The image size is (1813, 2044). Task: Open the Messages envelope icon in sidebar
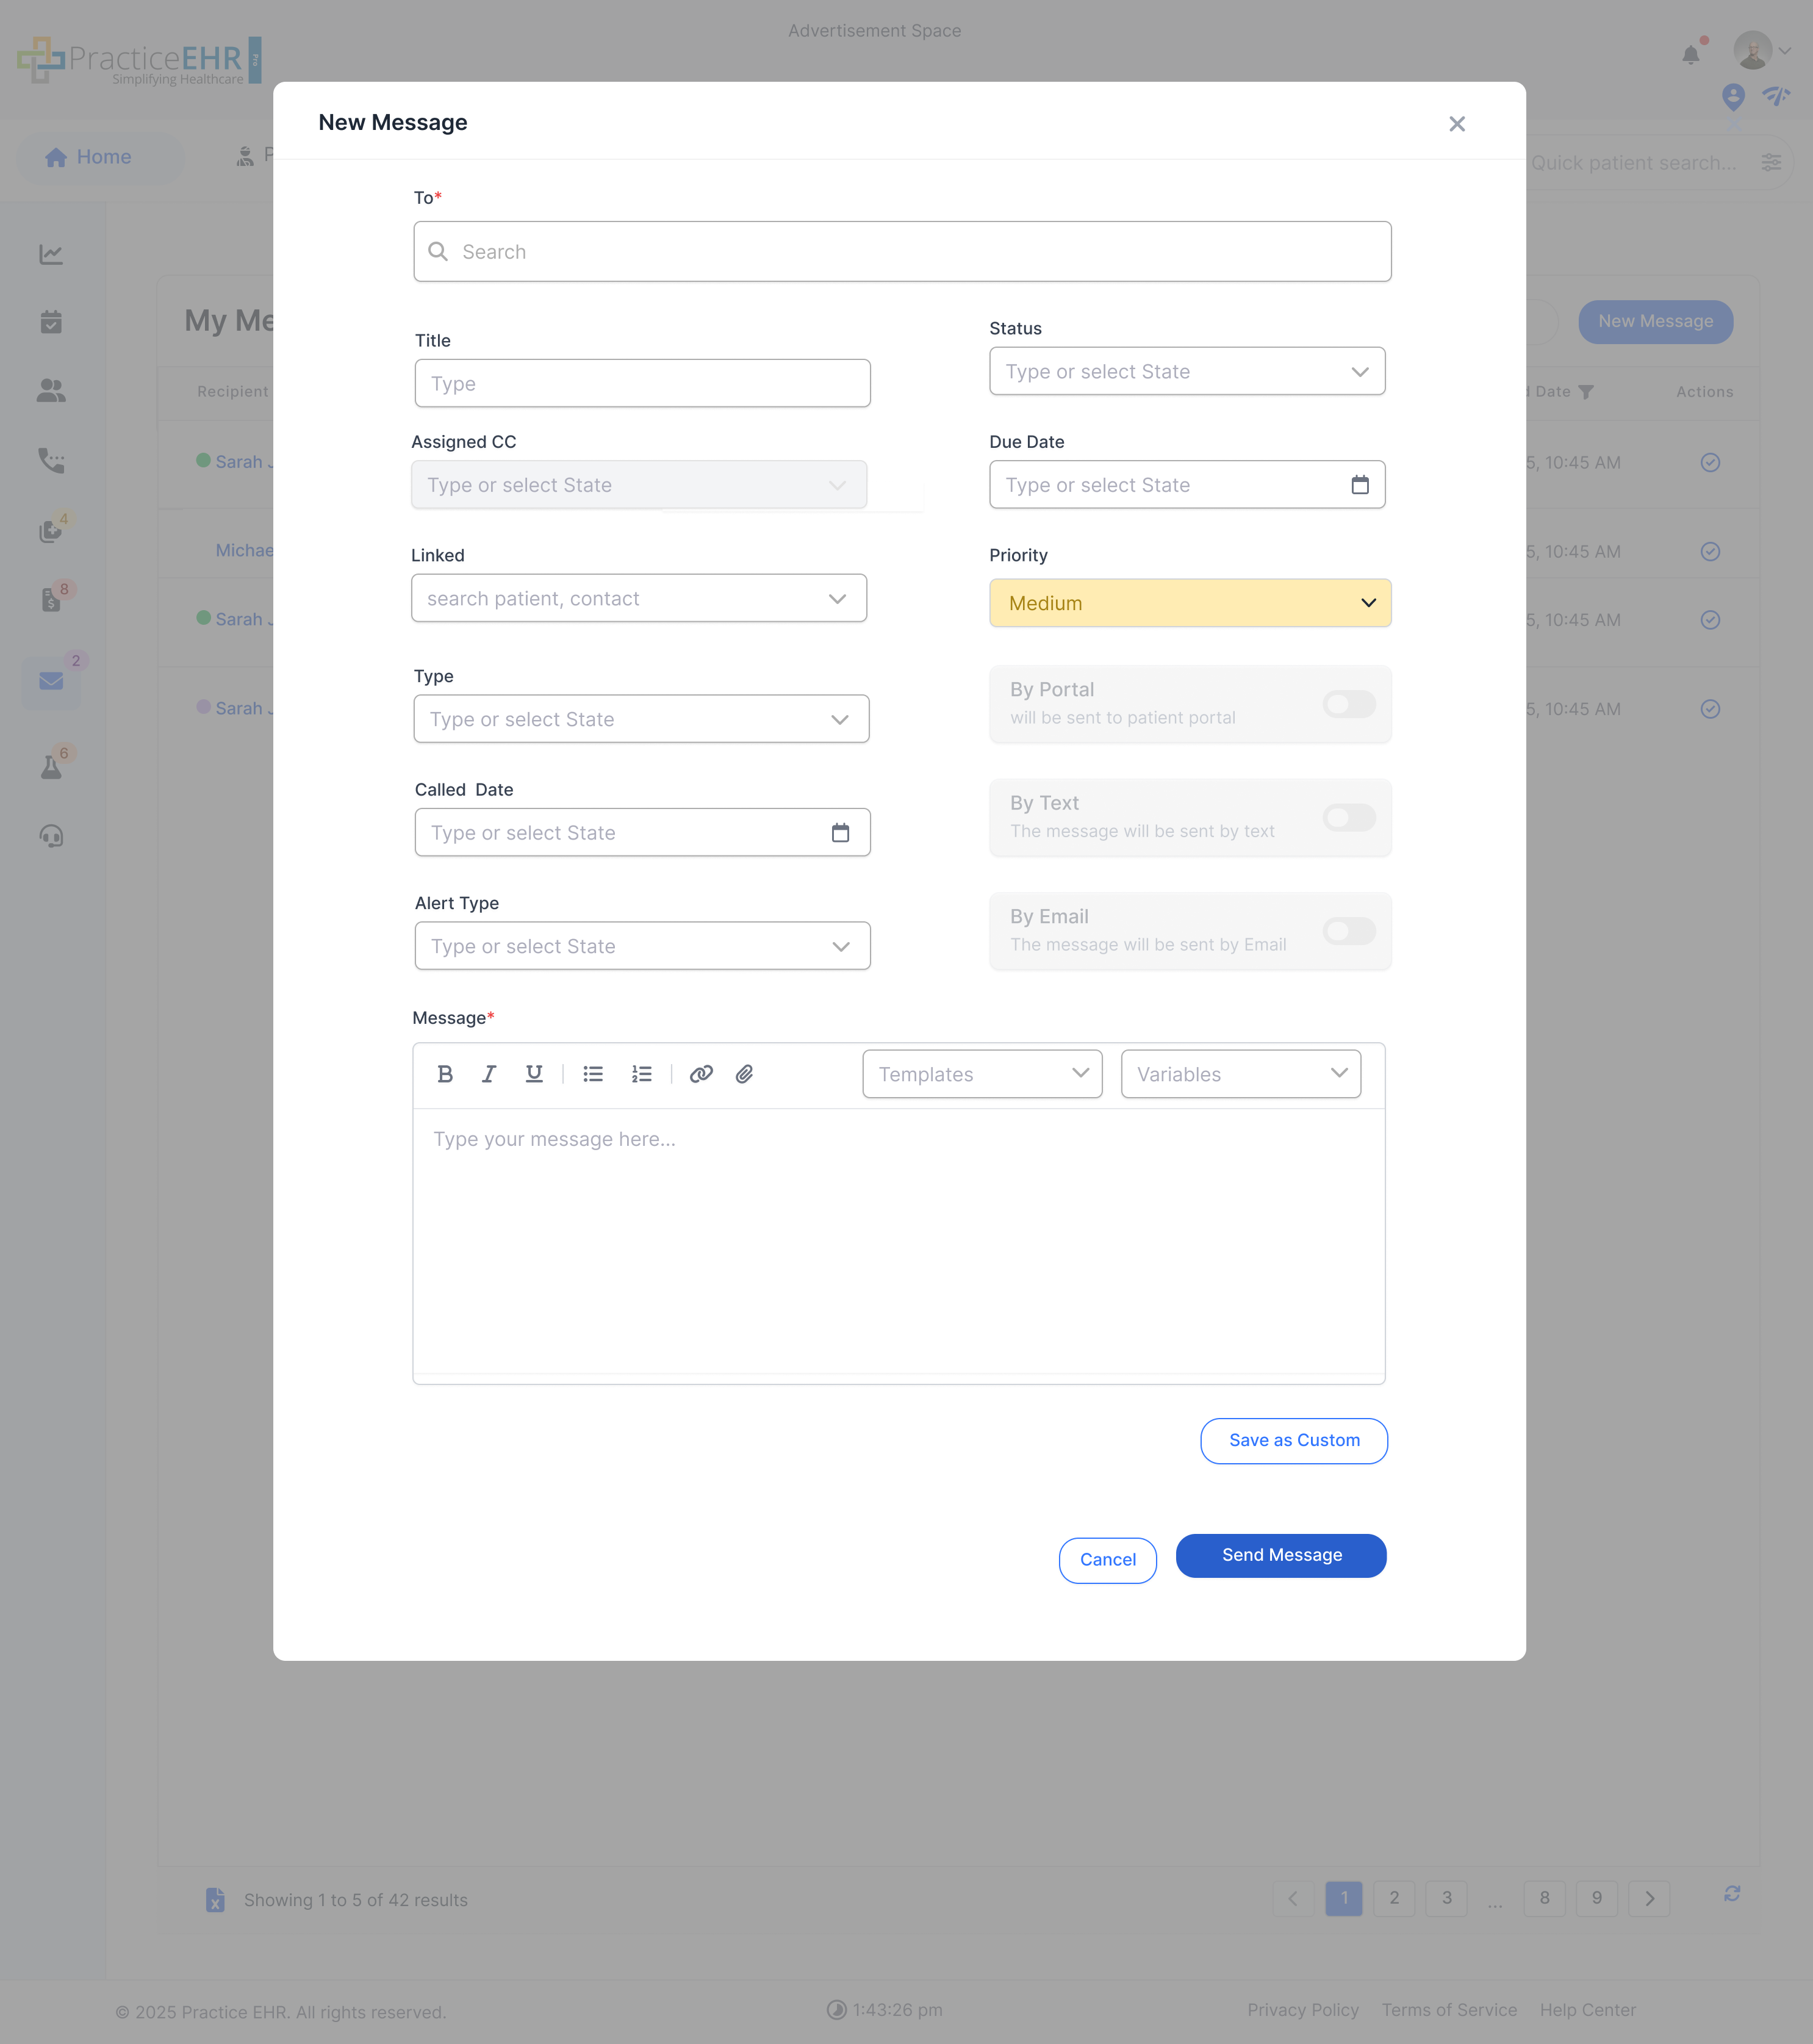(51, 682)
